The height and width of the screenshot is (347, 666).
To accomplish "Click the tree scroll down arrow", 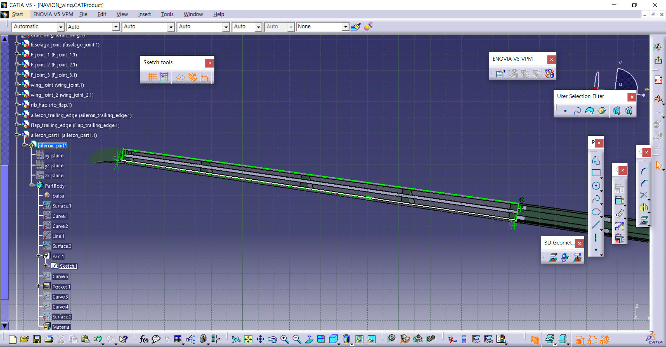I will tap(5, 326).
